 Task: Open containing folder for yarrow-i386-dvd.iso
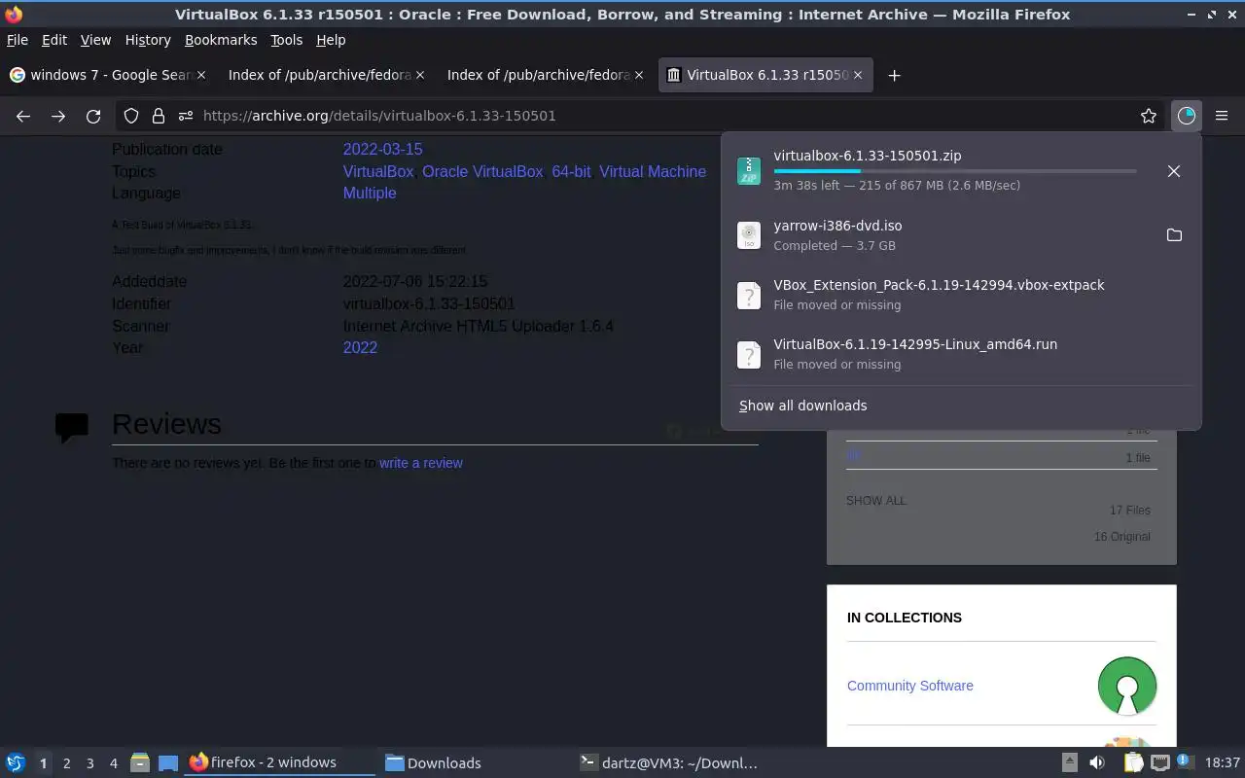pos(1174,235)
